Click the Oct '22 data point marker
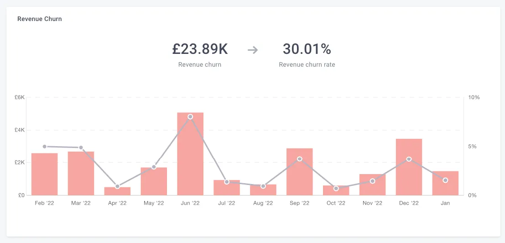Screen dimensions: 505x243 pos(336,188)
